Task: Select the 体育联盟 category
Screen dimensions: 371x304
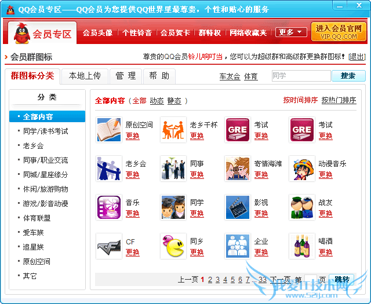Action: pyautogui.click(x=37, y=218)
